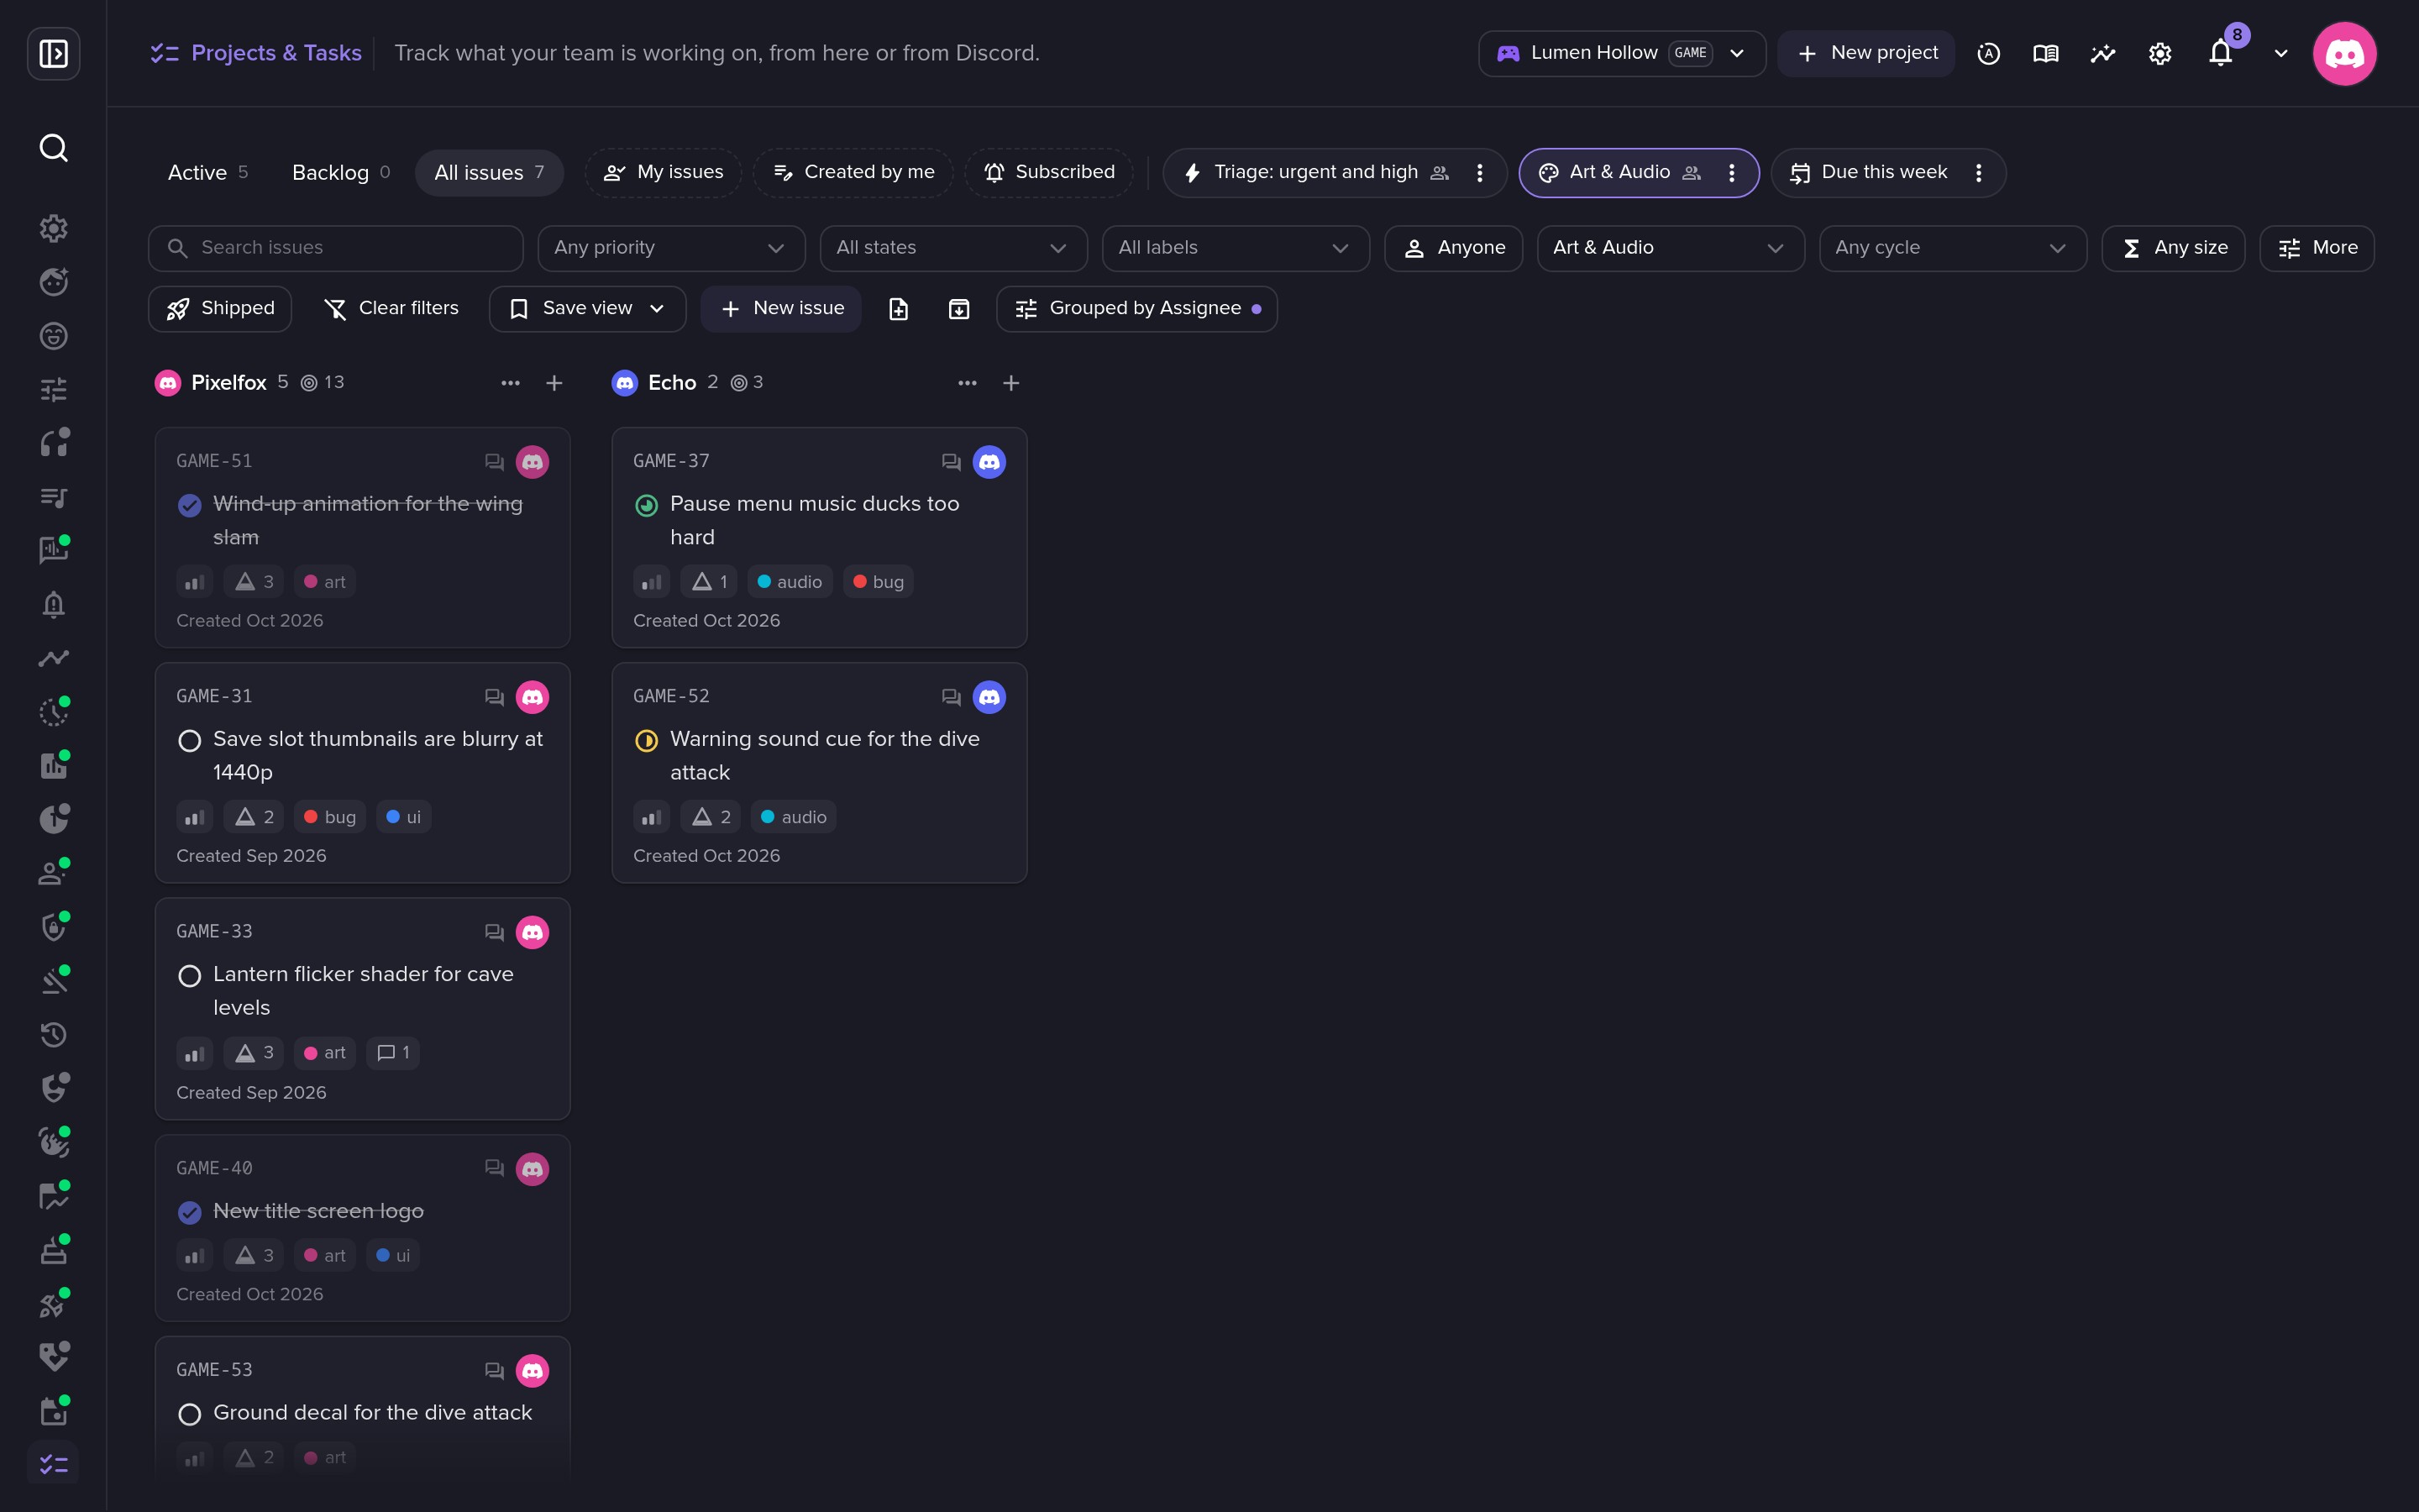Expand the Any cycle dropdown

pos(1952,248)
